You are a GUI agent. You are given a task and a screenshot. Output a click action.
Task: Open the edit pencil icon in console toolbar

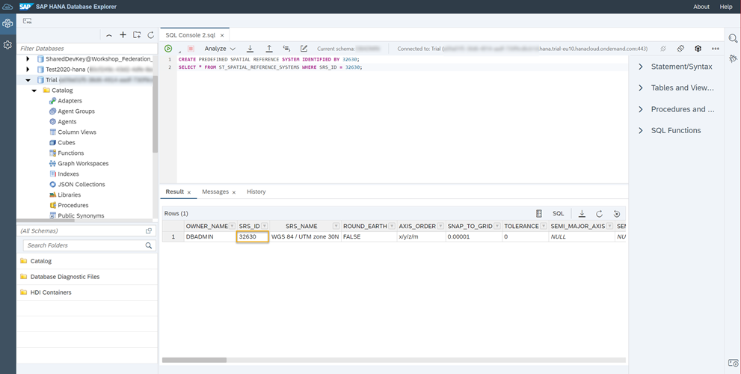304,48
